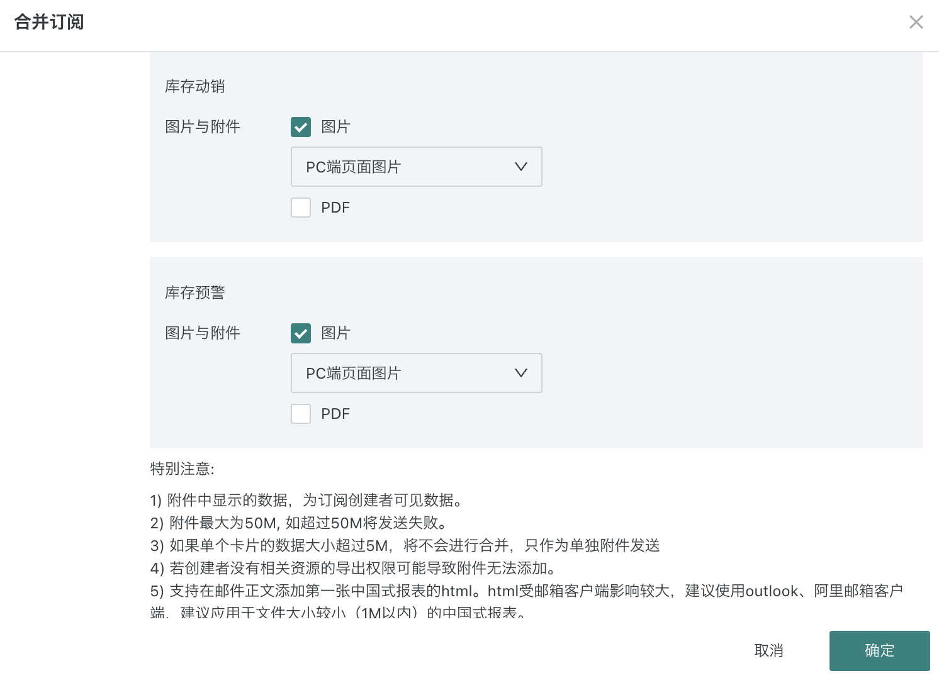Confirm with the 确定 button
Screen dimensions: 939x678
click(x=879, y=650)
